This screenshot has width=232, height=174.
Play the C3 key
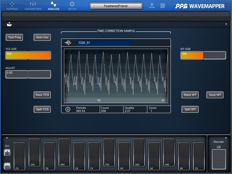(199, 156)
